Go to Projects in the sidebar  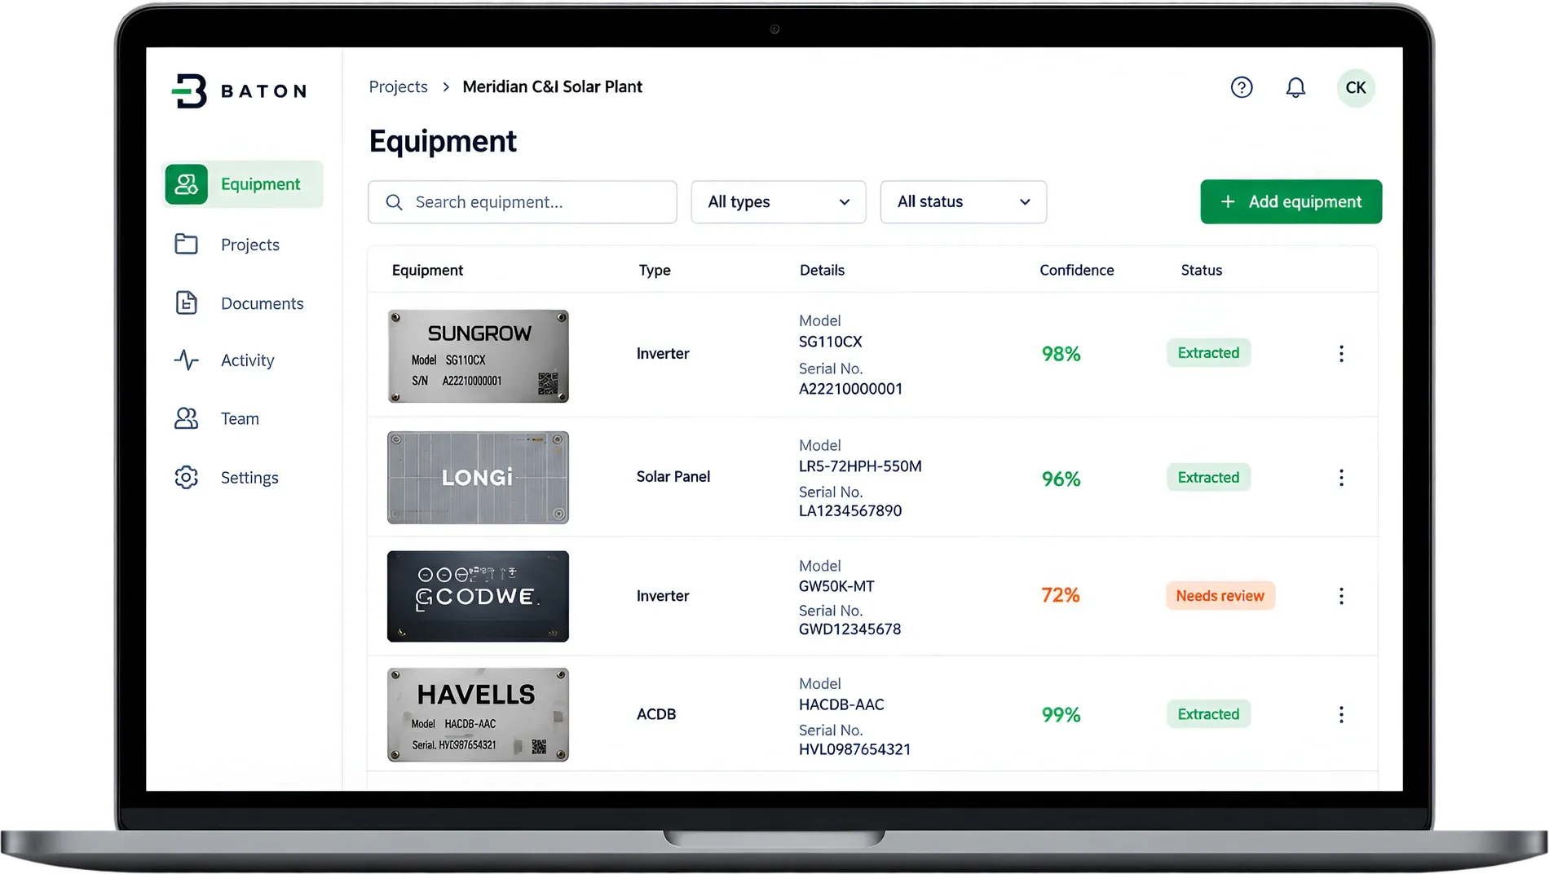pyautogui.click(x=249, y=245)
